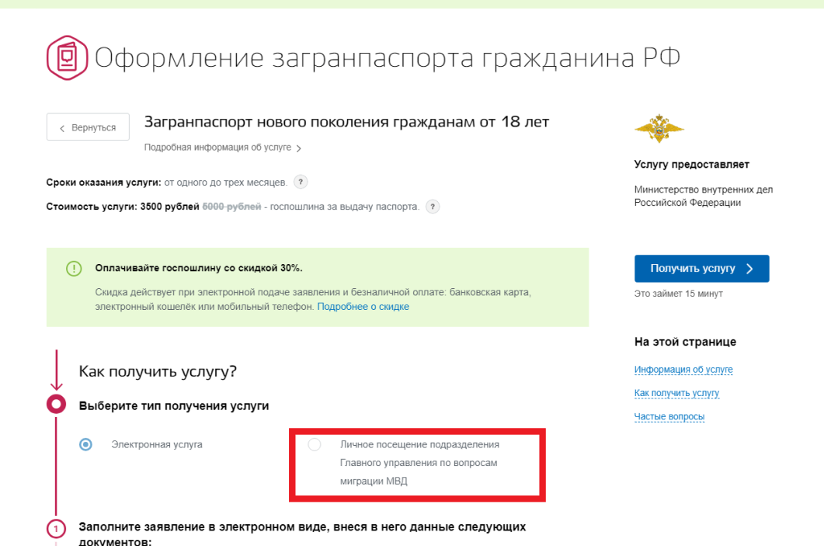Navigate to "Частые вопросы" section

click(x=669, y=416)
